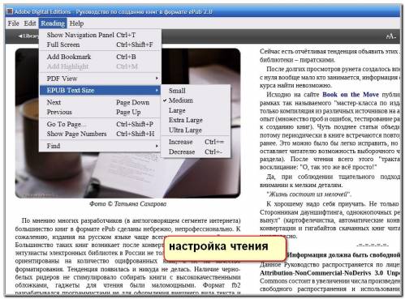Screen dimensions: 405x299
Task: Select Previous page menu item
Action: tap(101, 112)
